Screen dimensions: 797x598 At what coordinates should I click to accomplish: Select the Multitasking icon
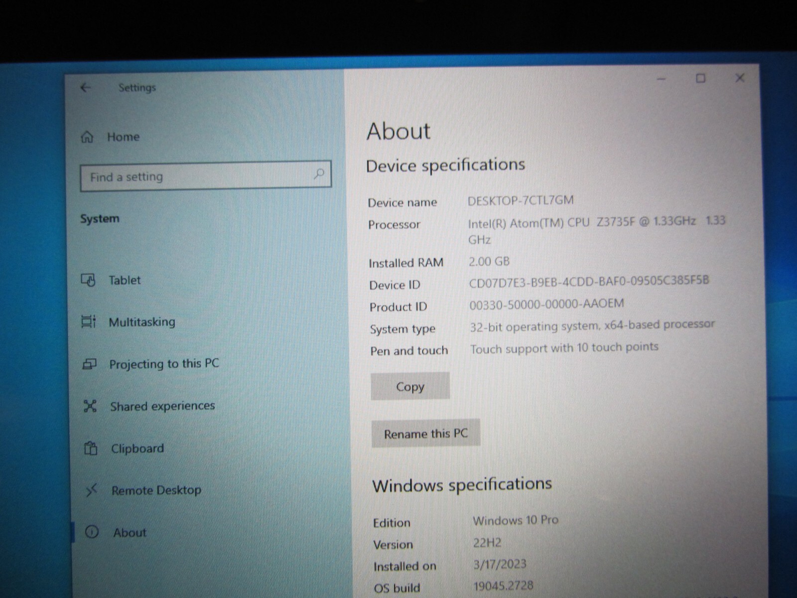click(89, 322)
